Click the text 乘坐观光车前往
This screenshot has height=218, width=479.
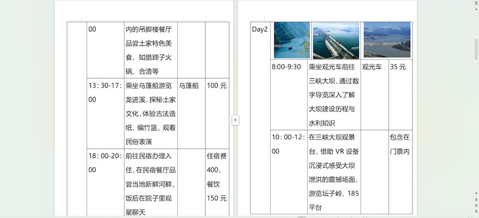(x=332, y=67)
